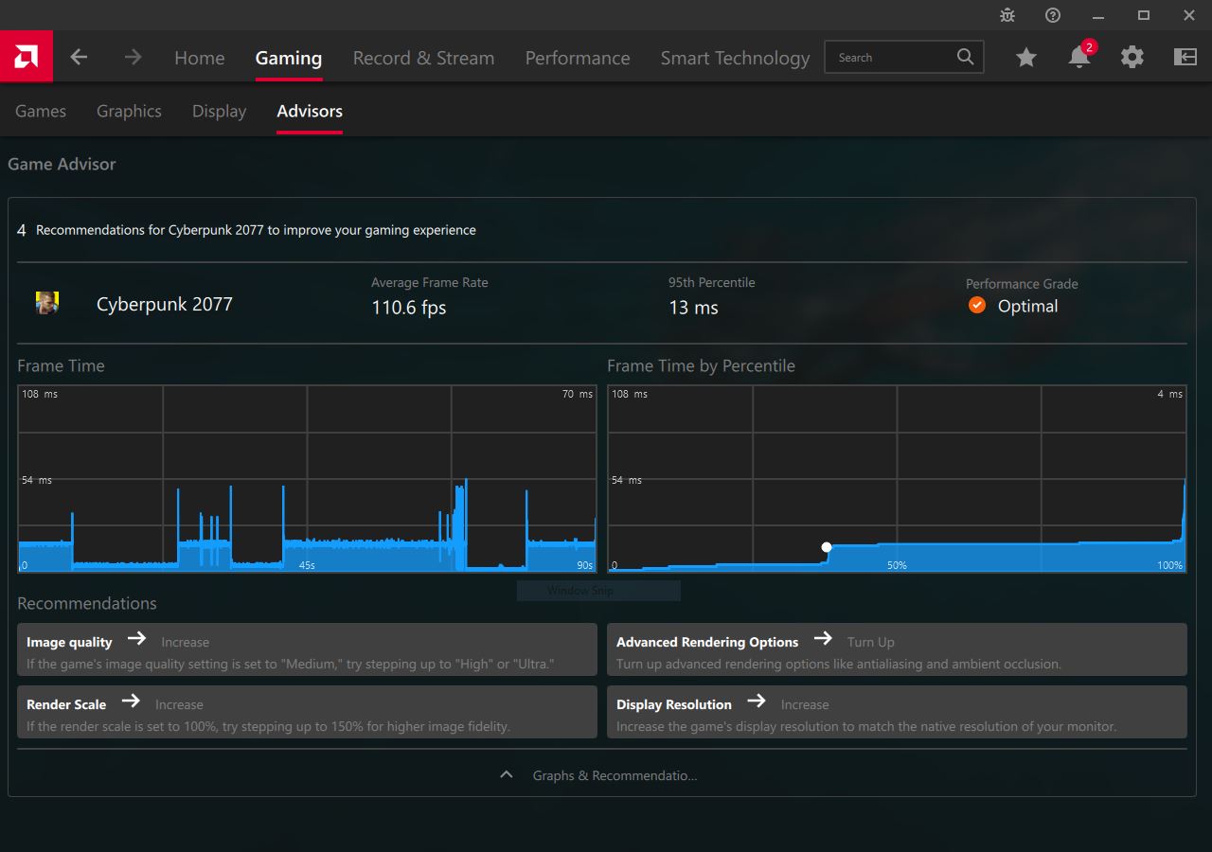The width and height of the screenshot is (1212, 852).
Task: Go forward with the right arrow
Action: tap(133, 57)
